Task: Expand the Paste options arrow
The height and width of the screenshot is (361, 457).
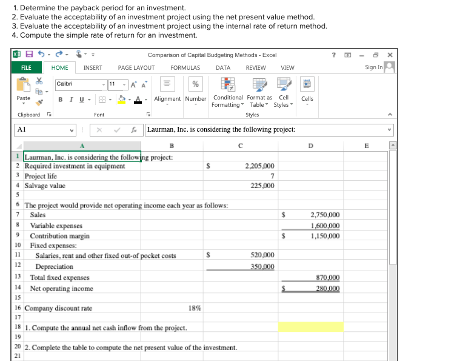Action: point(23,103)
